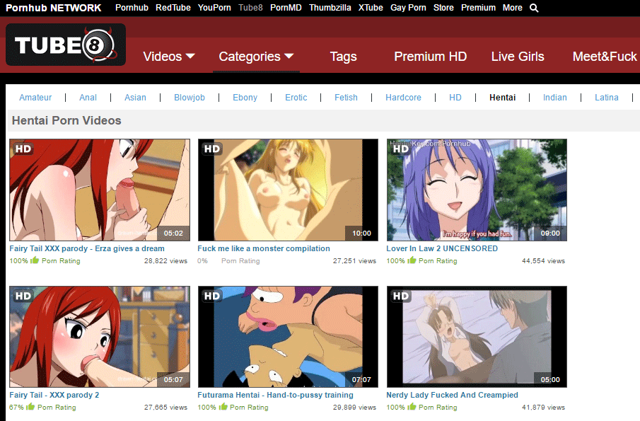Switch to the Erotic category

(296, 98)
